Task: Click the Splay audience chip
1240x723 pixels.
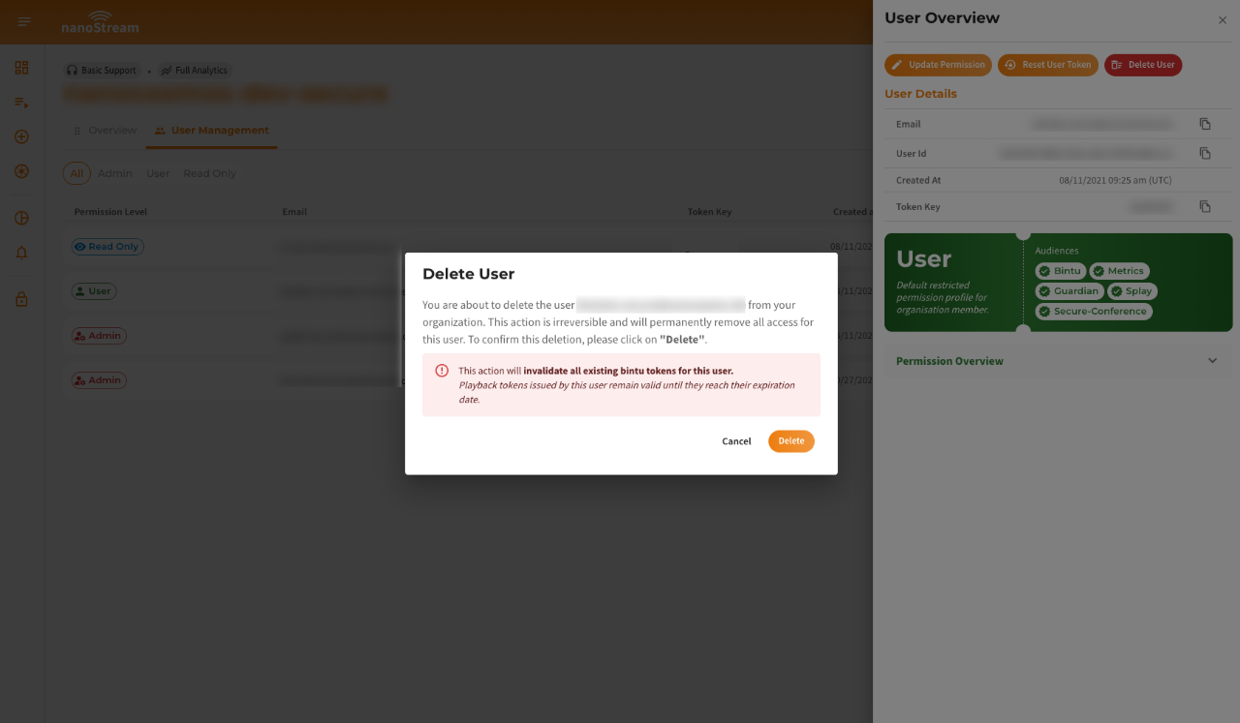Action: click(x=1131, y=290)
